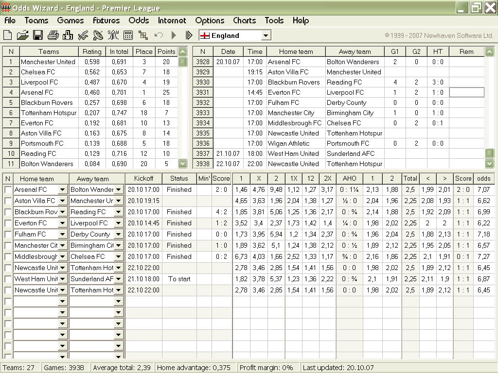
Task: Expand the Bolton Wanderers away team dropdown
Action: click(119, 190)
